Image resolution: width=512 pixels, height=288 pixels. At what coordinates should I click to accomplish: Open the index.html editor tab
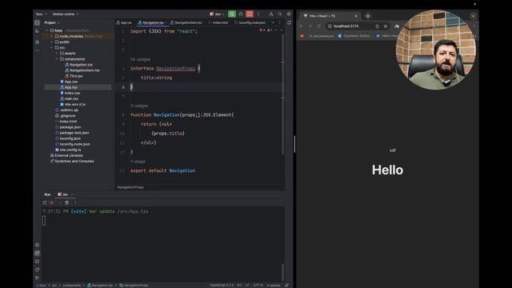(x=218, y=22)
